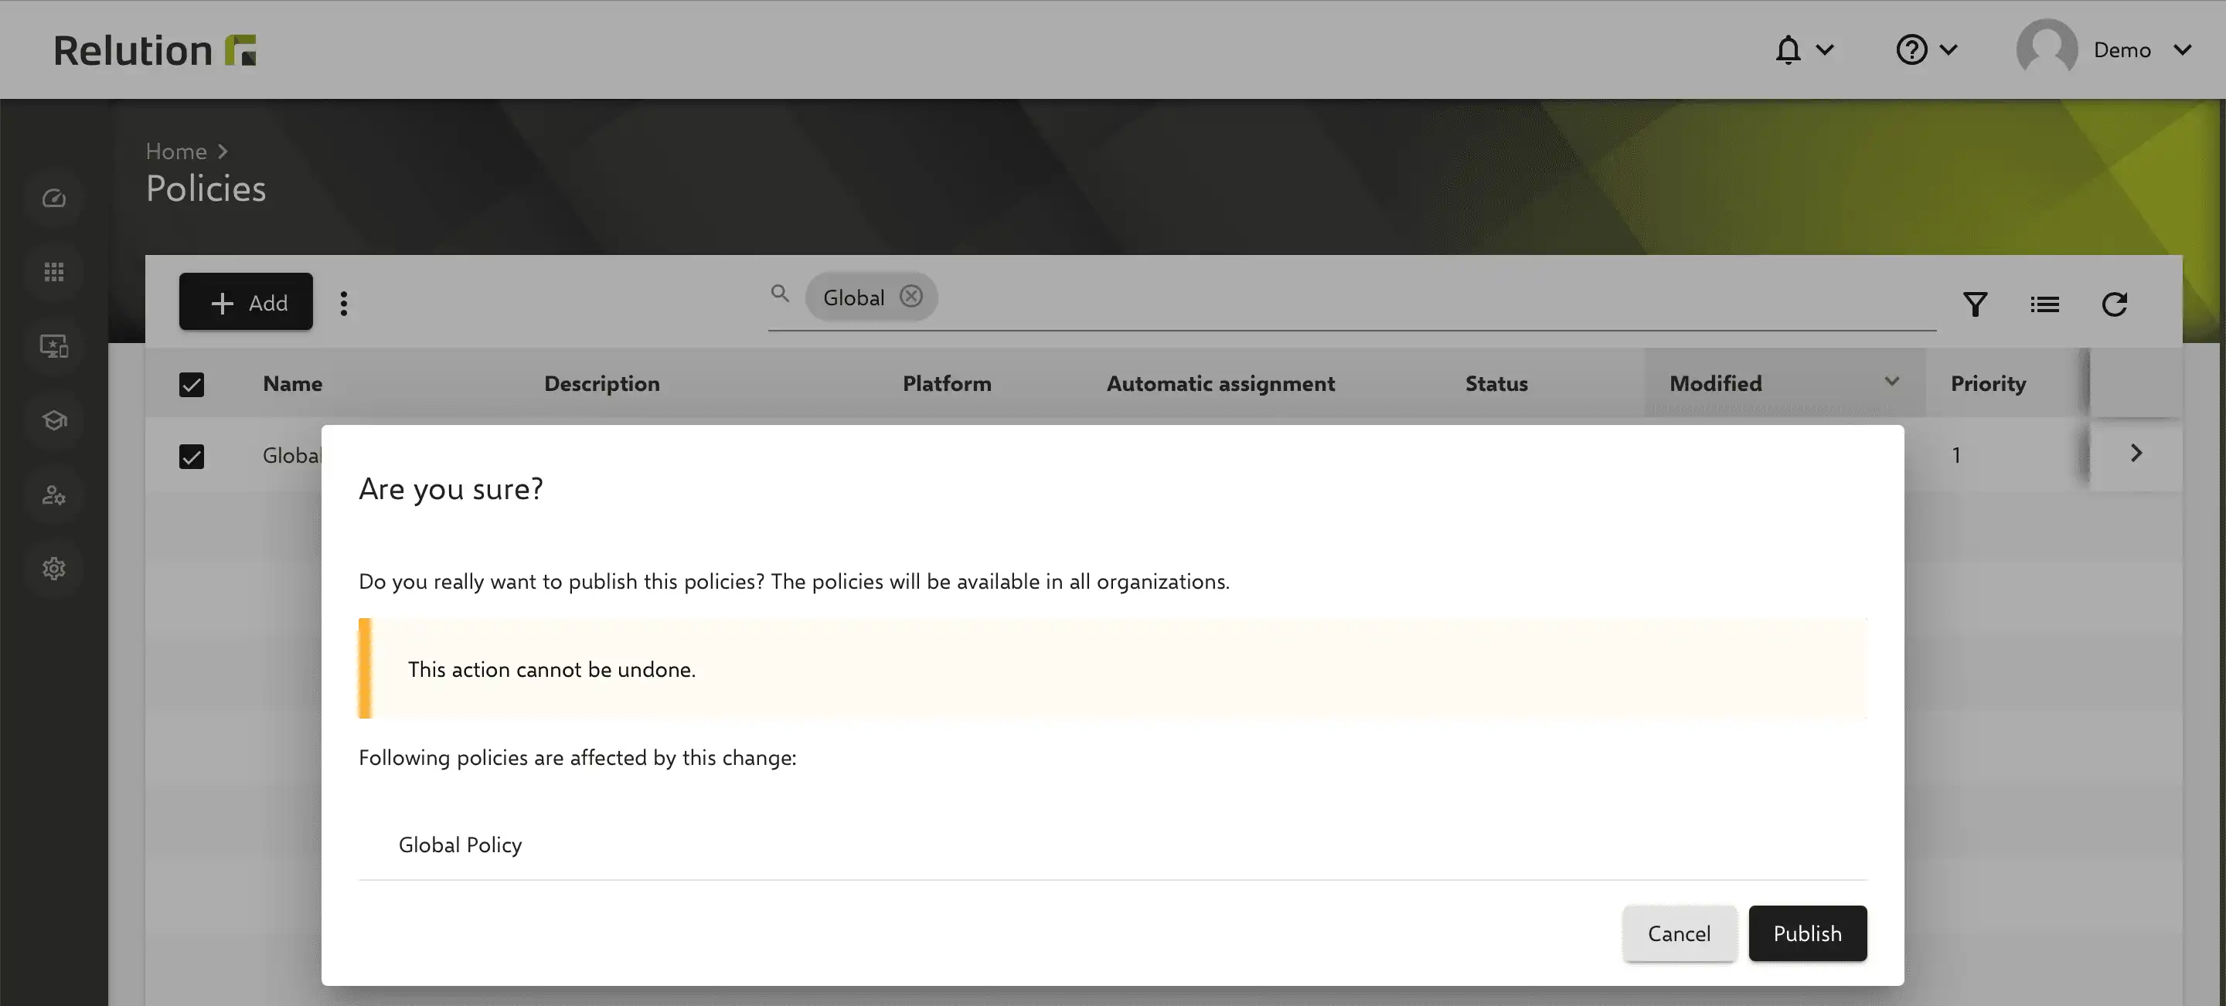Open the three-dot more actions menu
The width and height of the screenshot is (2226, 1006).
pyautogui.click(x=344, y=303)
